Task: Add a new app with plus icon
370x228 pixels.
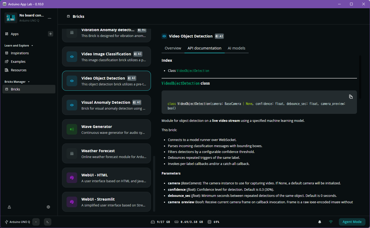Action: 51,34
